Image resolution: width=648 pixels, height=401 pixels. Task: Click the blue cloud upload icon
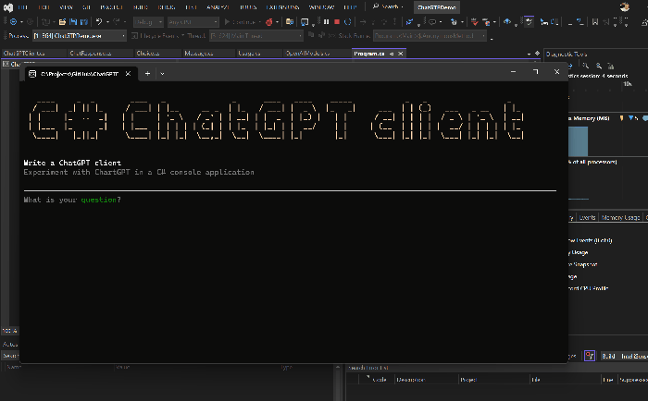coord(507,22)
